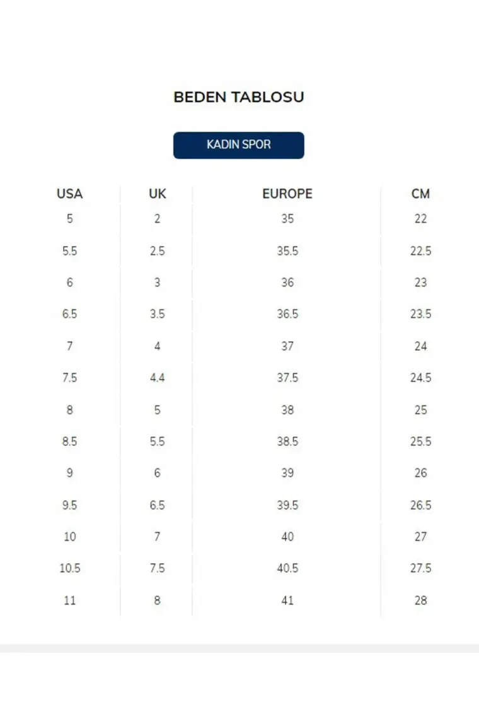Select UK size 4.4 cell
479x719 pixels.
(x=158, y=378)
